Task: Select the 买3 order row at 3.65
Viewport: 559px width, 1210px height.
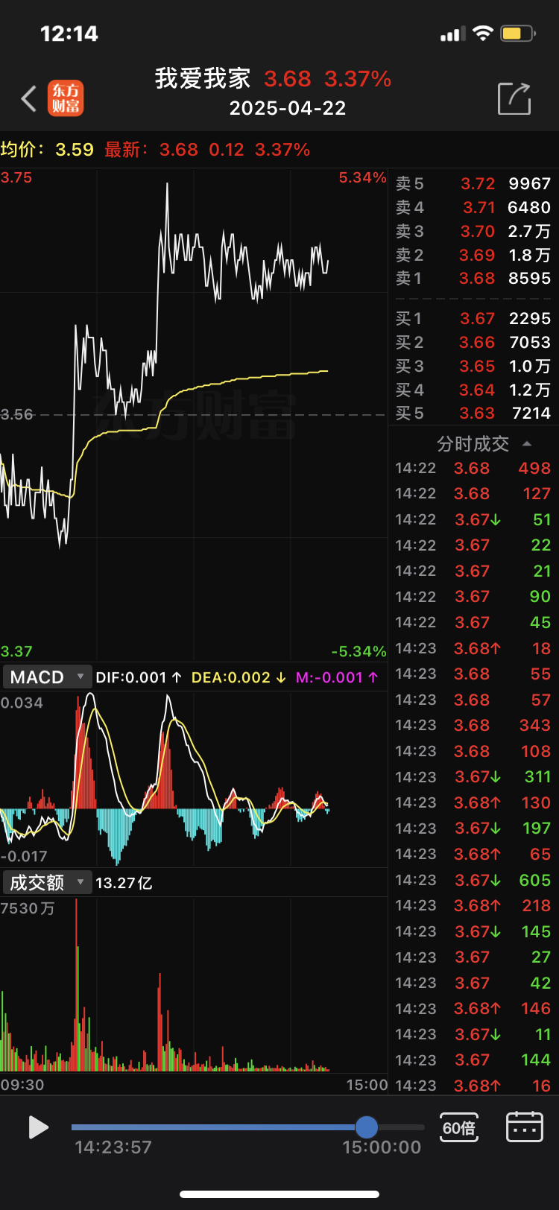Action: tap(473, 366)
